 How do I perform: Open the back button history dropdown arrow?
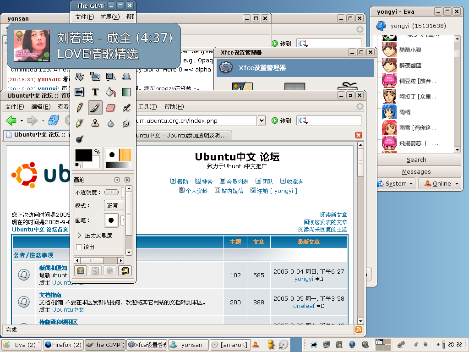[22, 121]
